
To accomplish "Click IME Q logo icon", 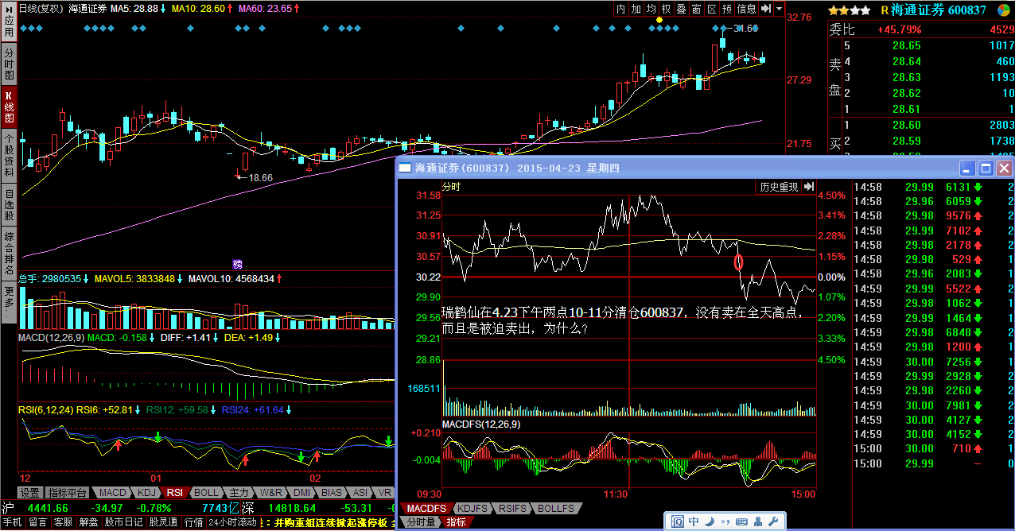I will tap(678, 521).
